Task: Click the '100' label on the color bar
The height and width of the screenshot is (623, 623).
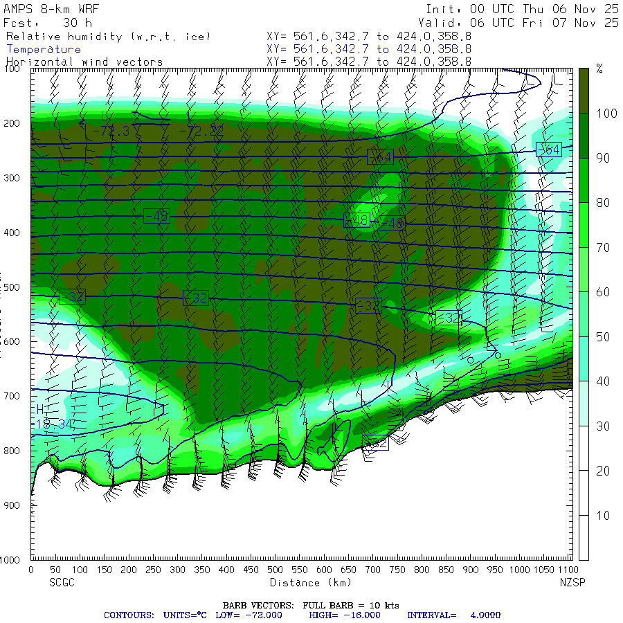Action: click(606, 114)
